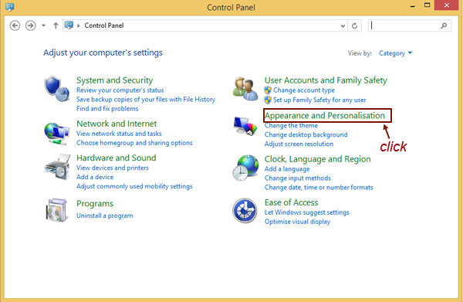Viewport: 463px width, 302px height.
Task: Click the Control Panel title bar icon
Action: coord(9,7)
